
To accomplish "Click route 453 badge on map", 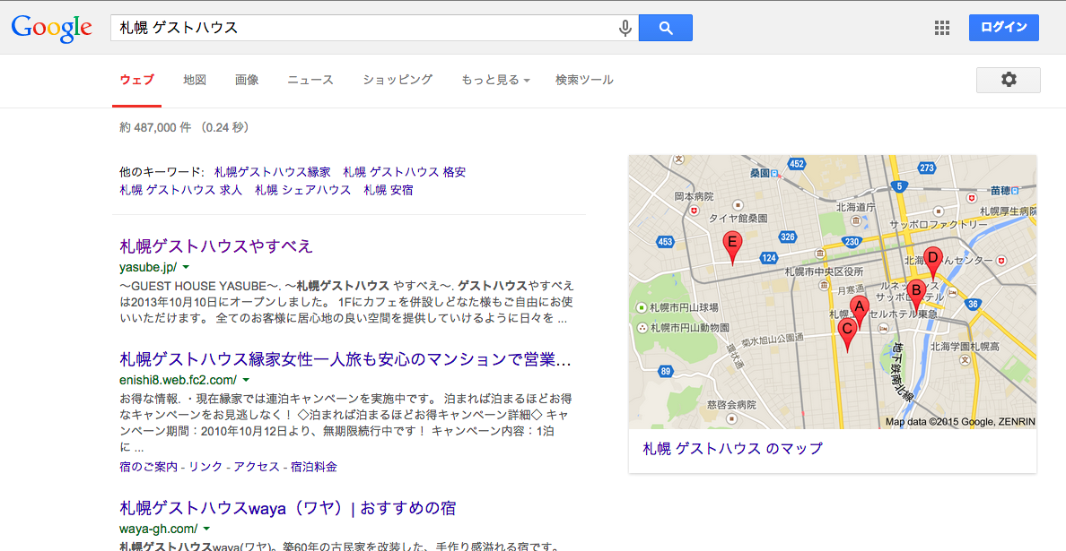I will click(666, 241).
